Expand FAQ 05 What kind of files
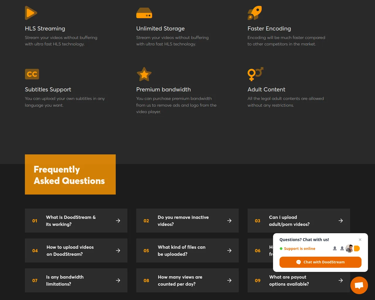375x300 pixels. coord(187,250)
